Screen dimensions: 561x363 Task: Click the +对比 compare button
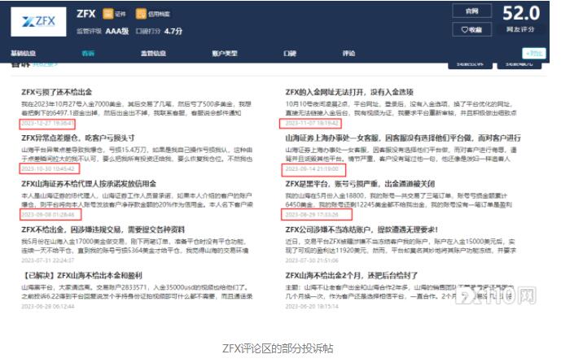(x=534, y=53)
